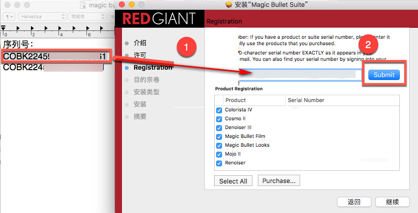The width and height of the screenshot is (418, 213).
Task: Click the Select All button
Action: point(233,181)
